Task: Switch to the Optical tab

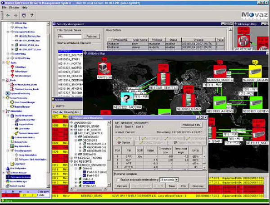Action: (x=124, y=143)
